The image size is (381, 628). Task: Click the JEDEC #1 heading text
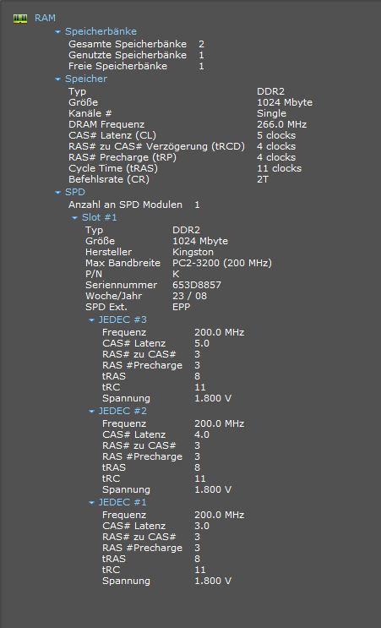click(x=122, y=502)
